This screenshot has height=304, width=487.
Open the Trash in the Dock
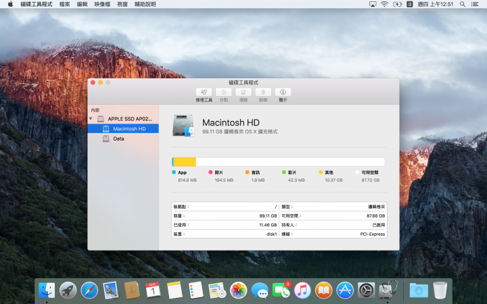tap(440, 290)
